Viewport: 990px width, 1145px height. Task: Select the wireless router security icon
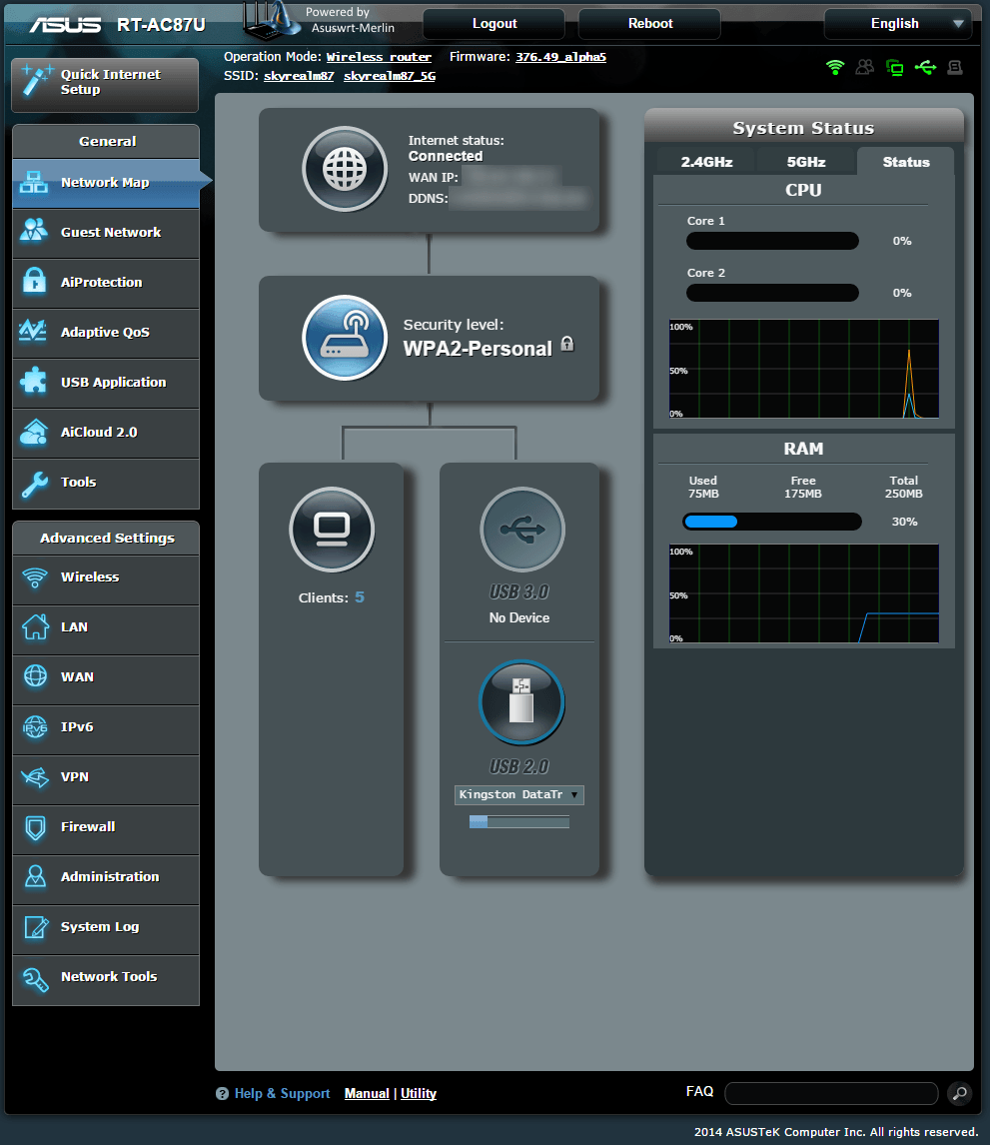(344, 338)
